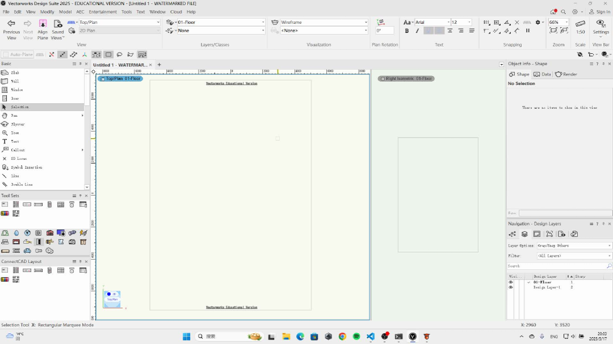The width and height of the screenshot is (613, 344).
Task: Click the Scale ruler icon
Action: (580, 24)
